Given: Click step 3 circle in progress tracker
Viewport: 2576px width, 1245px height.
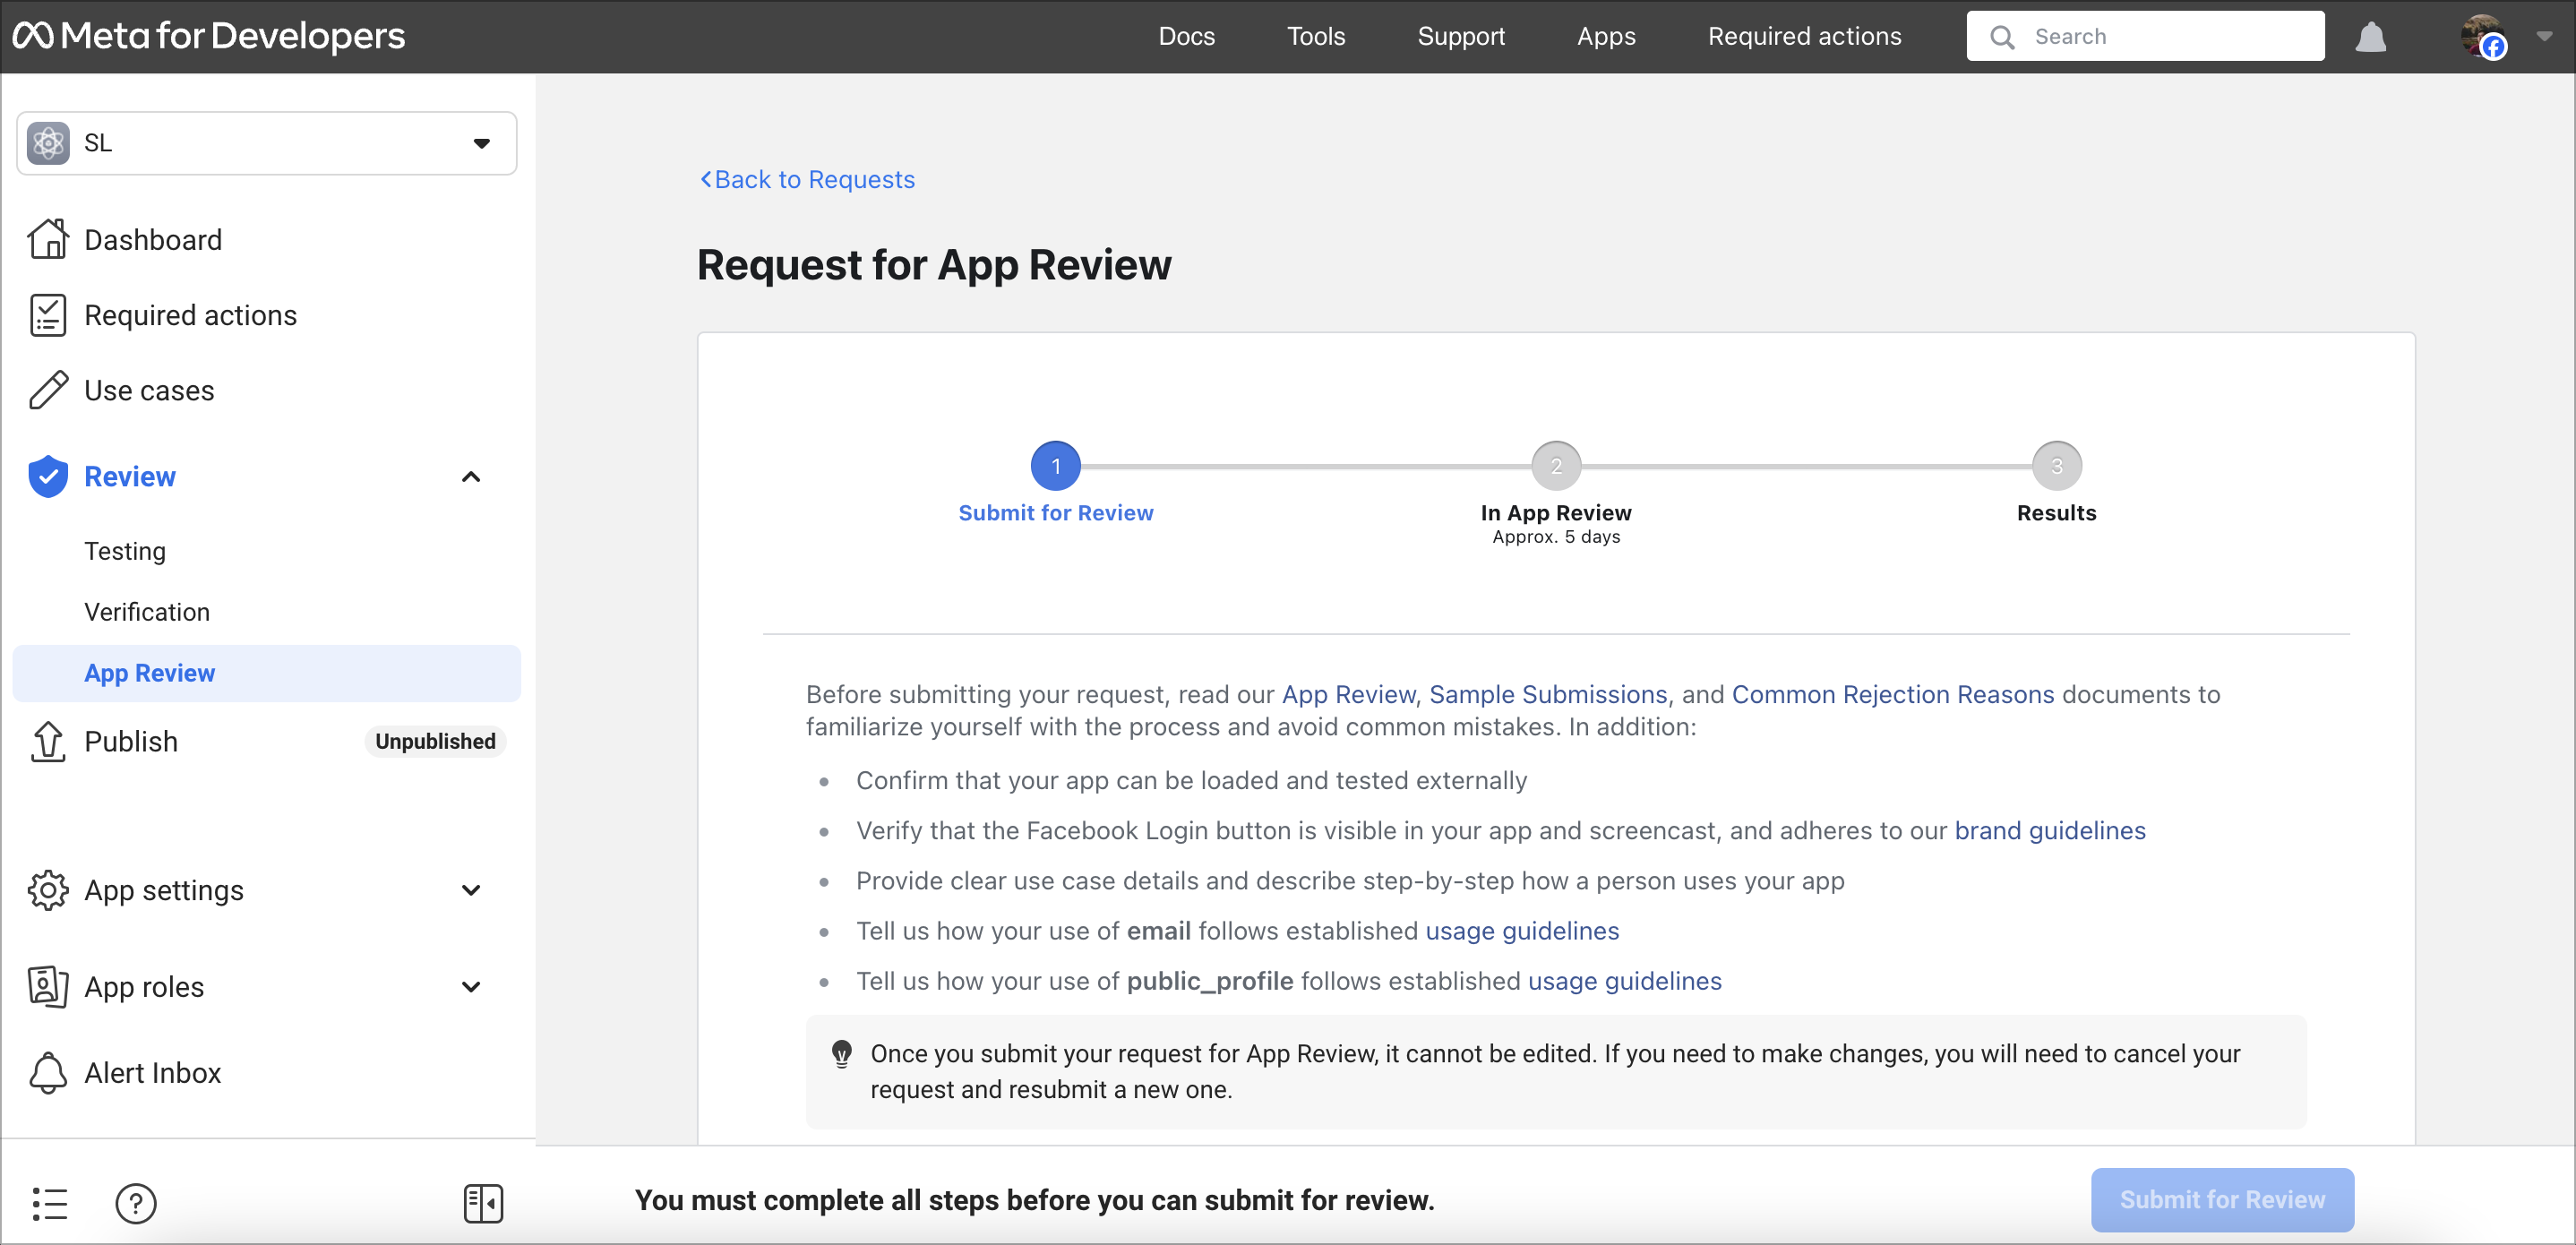Looking at the screenshot, I should [x=2056, y=466].
